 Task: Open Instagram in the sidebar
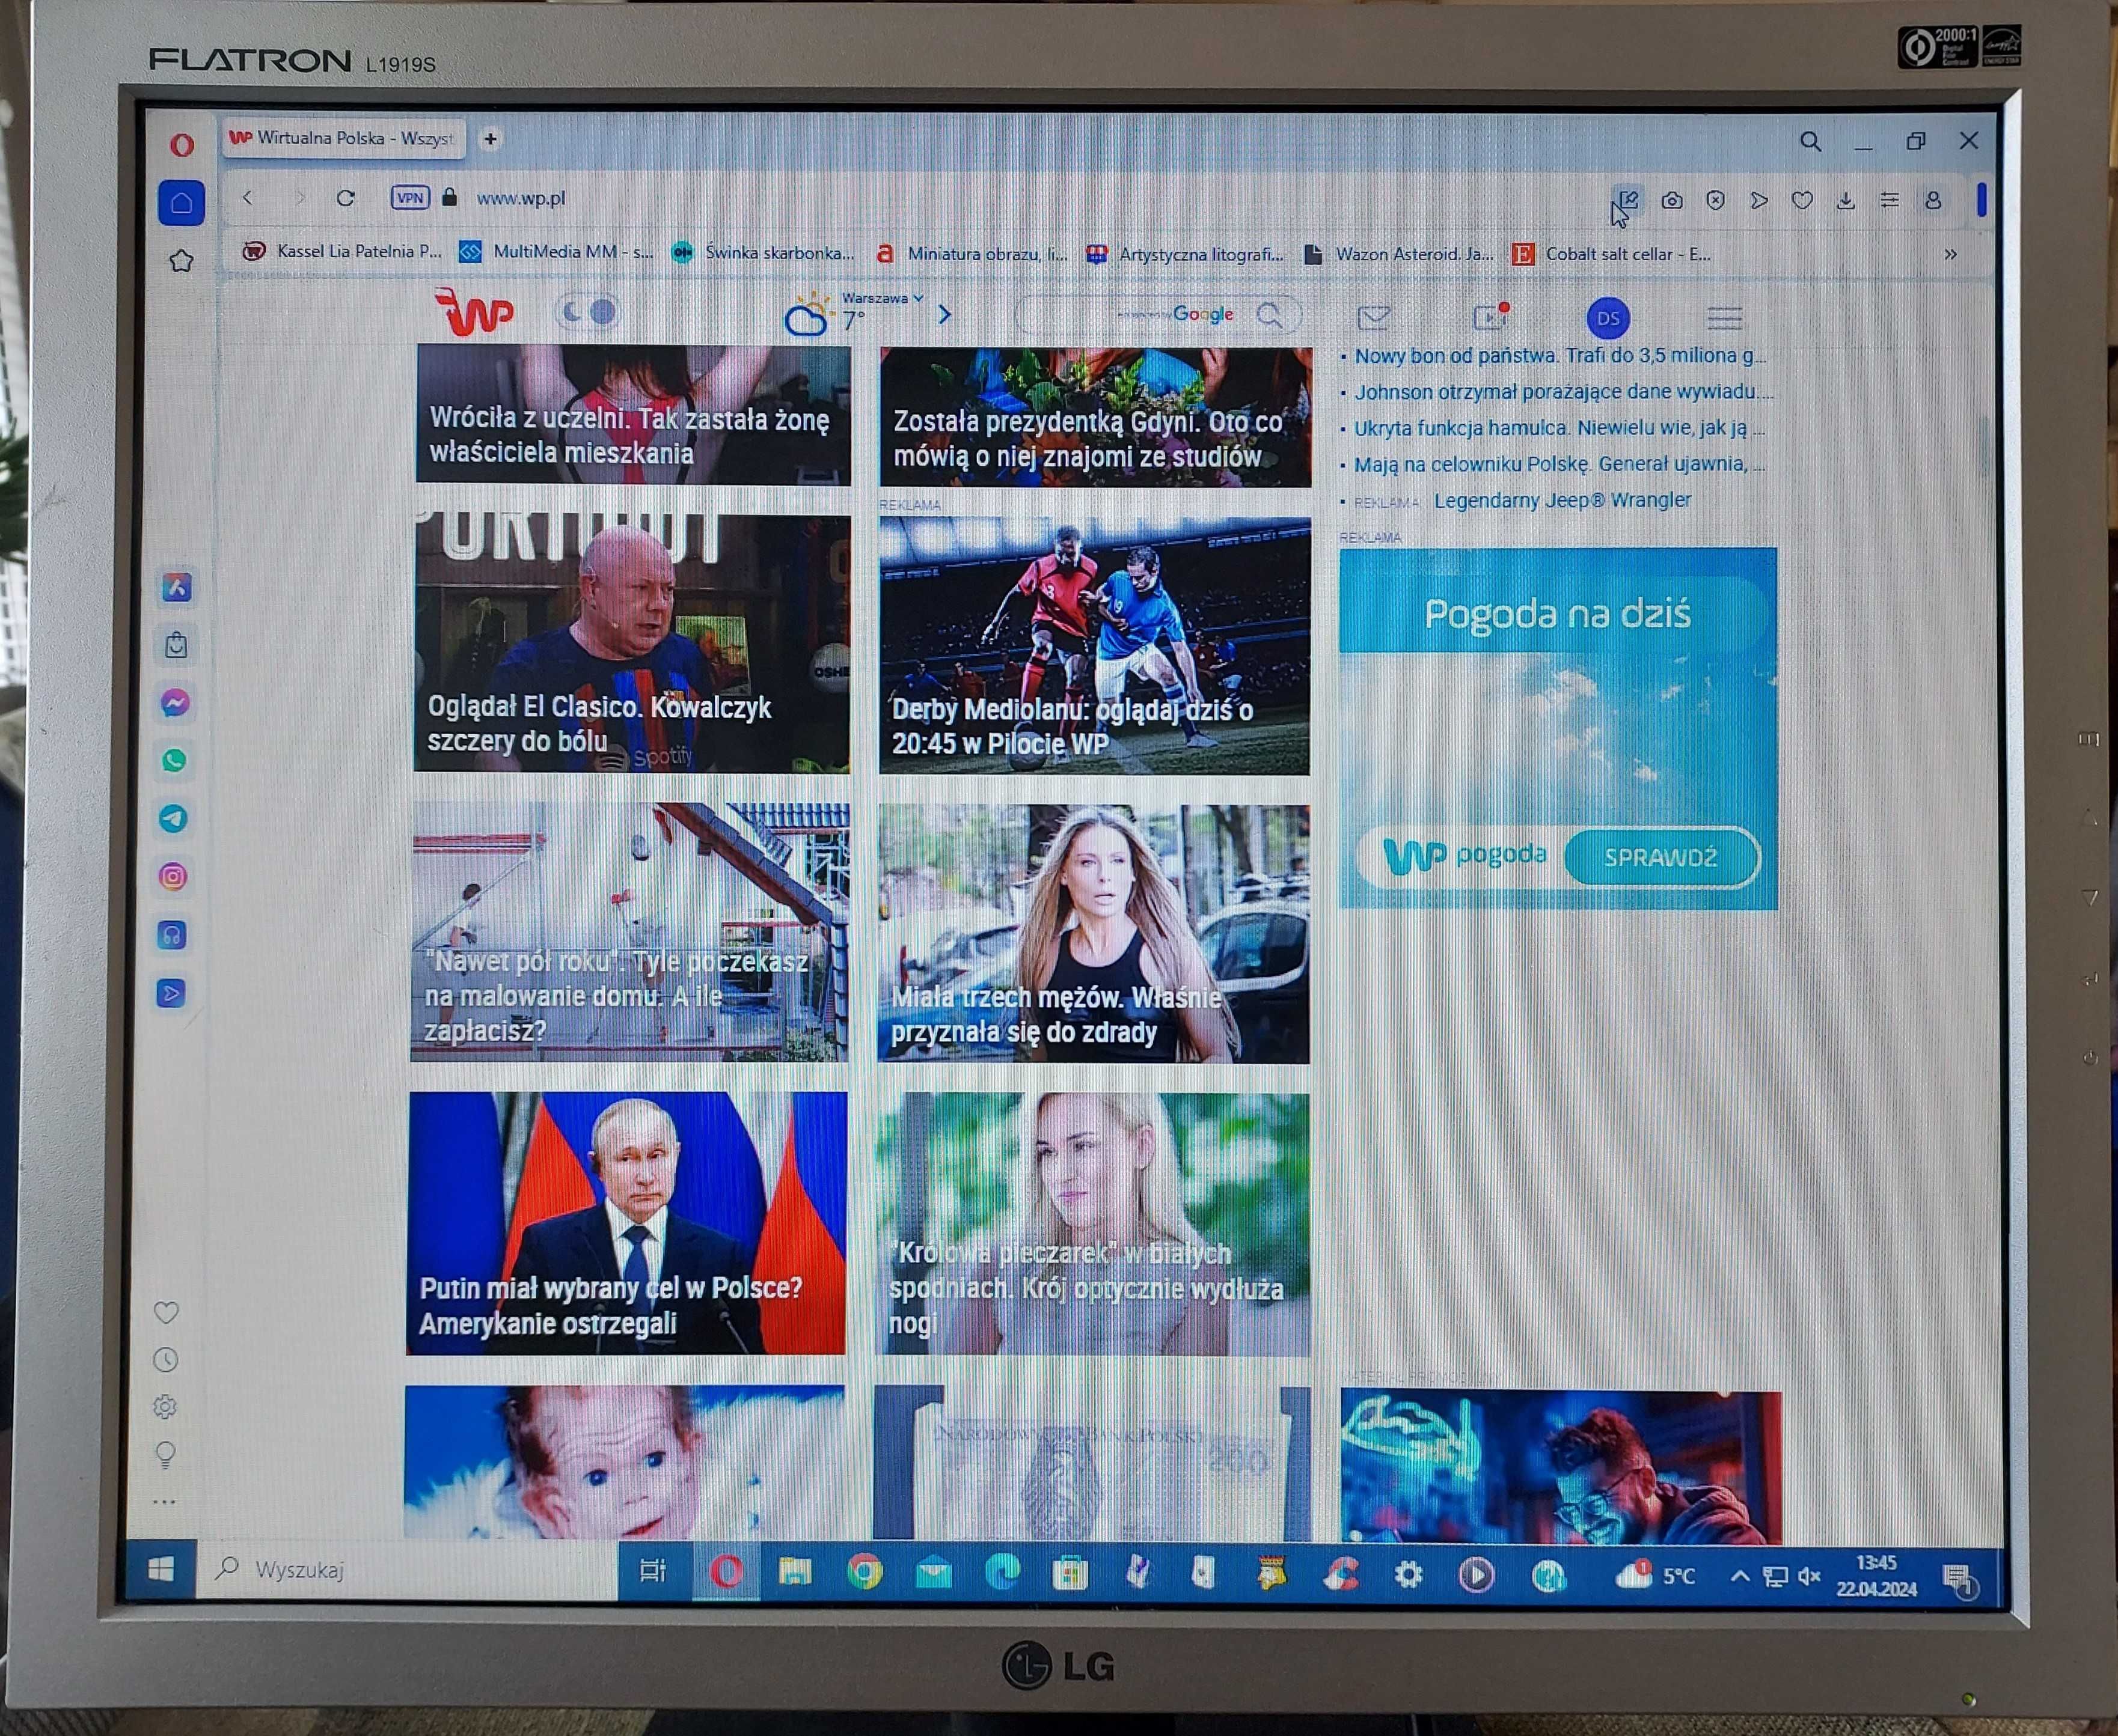coord(173,877)
